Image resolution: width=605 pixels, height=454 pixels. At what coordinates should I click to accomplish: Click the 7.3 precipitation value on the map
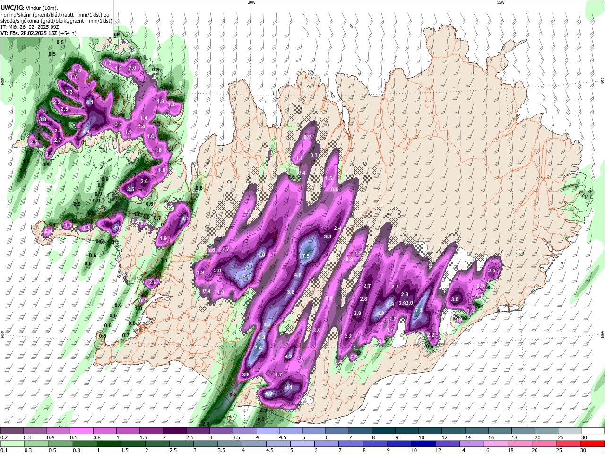[418, 310]
